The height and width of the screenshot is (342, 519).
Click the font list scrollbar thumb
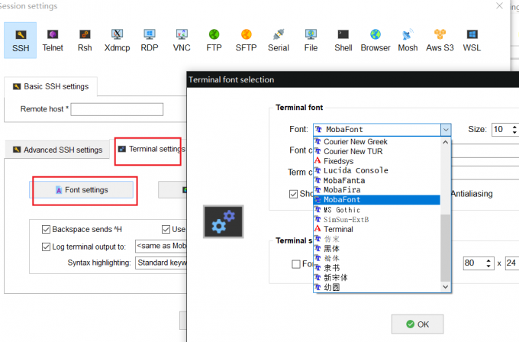coord(446,247)
